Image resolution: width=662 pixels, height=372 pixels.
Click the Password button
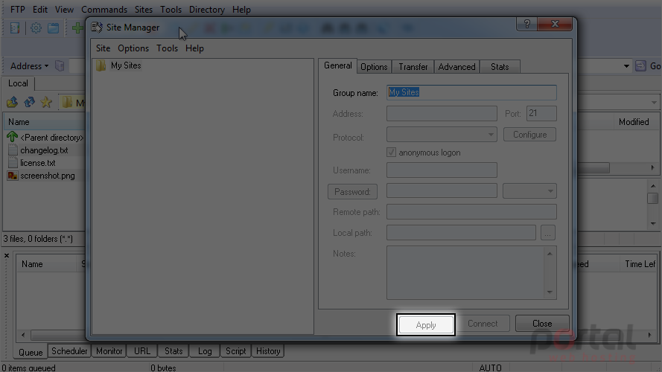point(352,191)
